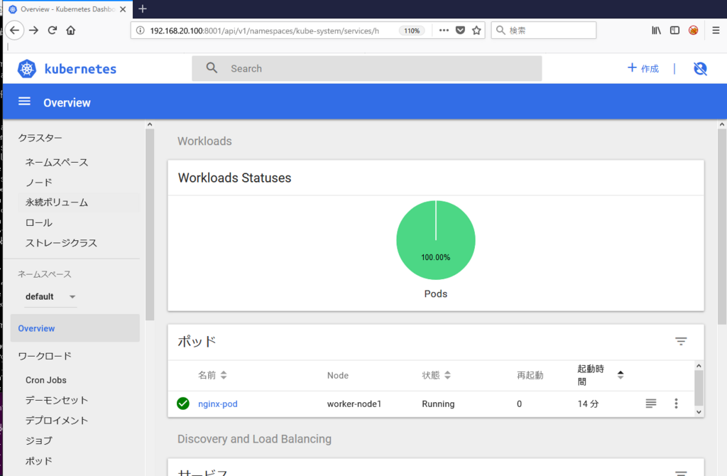Click the kubernetes brand text
Image resolution: width=727 pixels, height=476 pixels.
[x=80, y=69]
